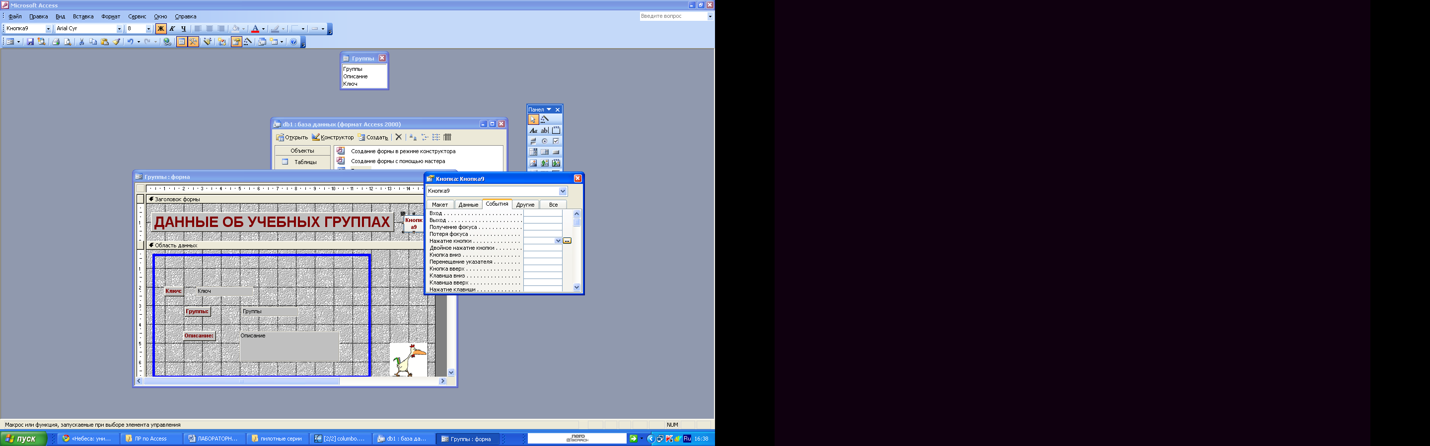Apply fill color with paint bucket button
Viewport: 1430px width, 446px height.
coord(235,29)
